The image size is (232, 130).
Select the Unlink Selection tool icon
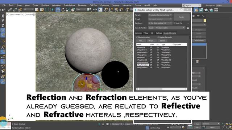point(15,10)
